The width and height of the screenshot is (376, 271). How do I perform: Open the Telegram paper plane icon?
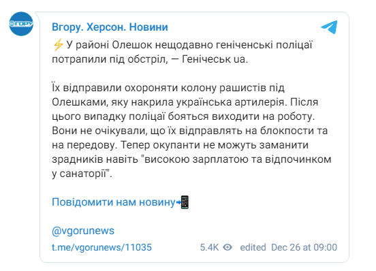tap(329, 27)
